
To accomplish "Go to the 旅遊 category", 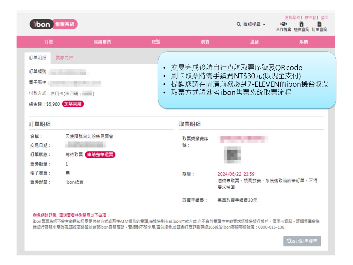I will (x=156, y=42).
